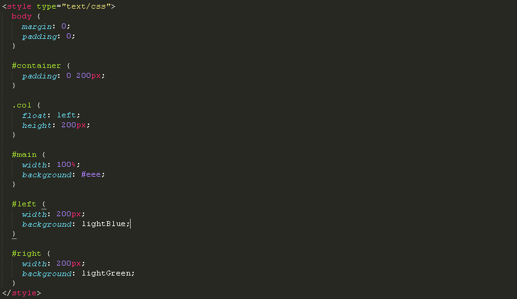Click the body selector
517x299 pixels.
21,16
